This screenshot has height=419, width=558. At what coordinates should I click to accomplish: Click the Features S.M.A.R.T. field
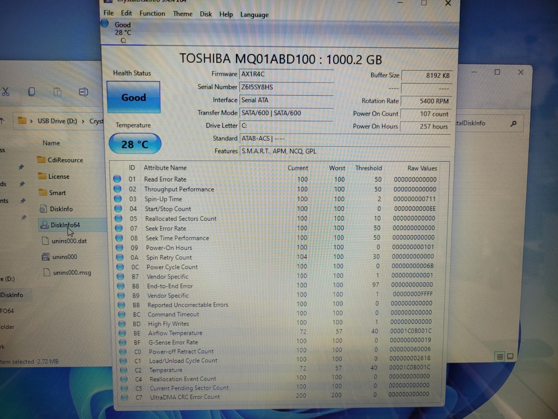point(345,151)
